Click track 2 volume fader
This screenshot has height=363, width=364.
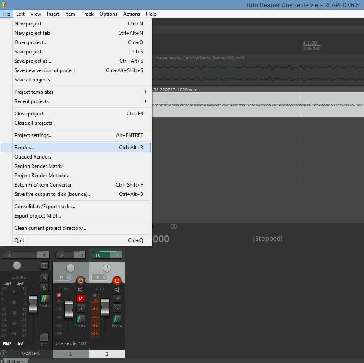click(105, 307)
